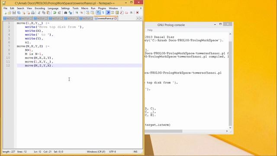Click the Zoom Out toolbar icon
Viewport: 277px width, 156px height.
pyautogui.click(x=81, y=13)
